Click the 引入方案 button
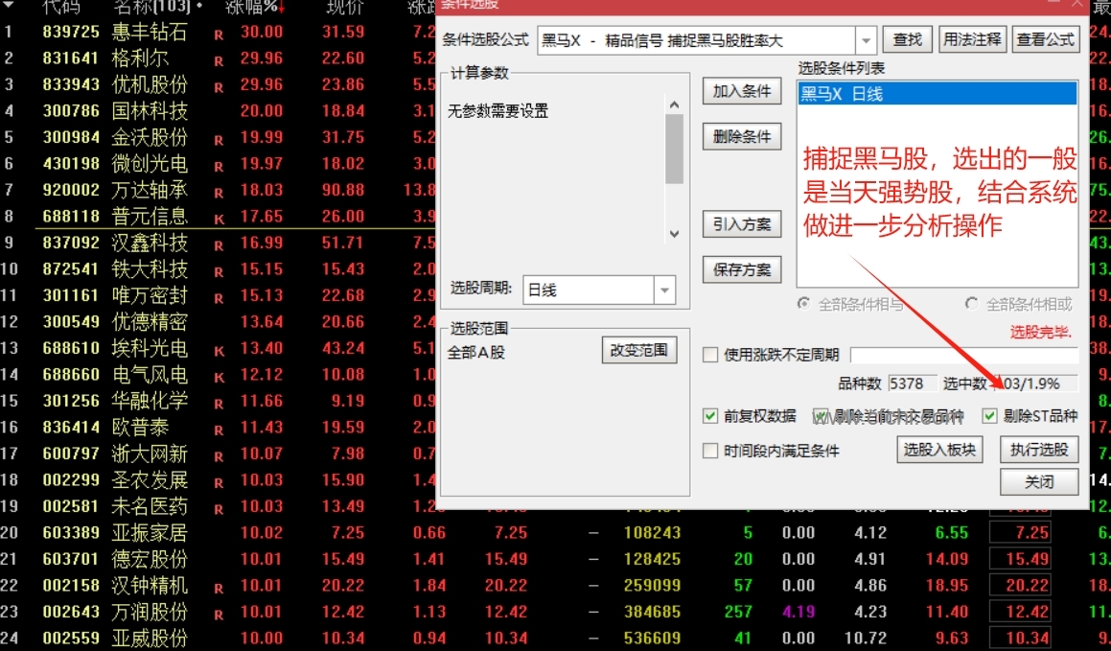This screenshot has height=651, width=1111. [x=742, y=224]
